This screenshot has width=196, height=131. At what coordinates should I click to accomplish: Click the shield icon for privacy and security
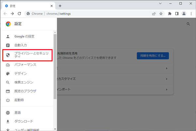(8, 55)
